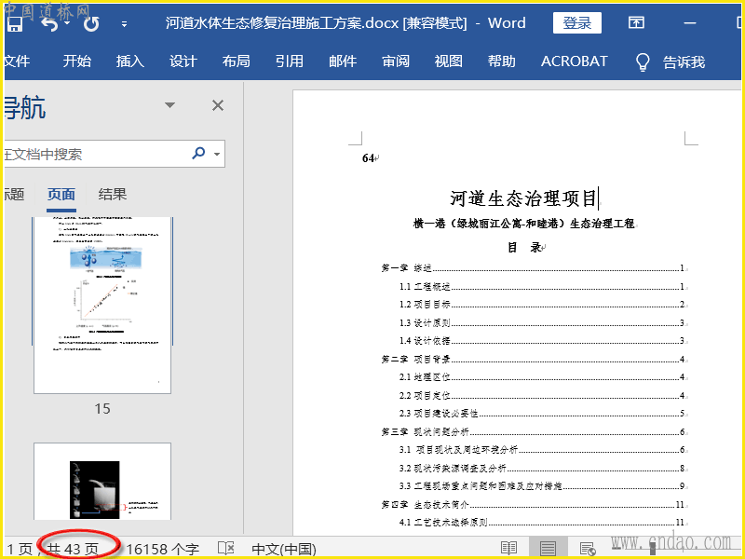Open the Tell Me lightbulb icon
The width and height of the screenshot is (745, 559).
pos(643,61)
